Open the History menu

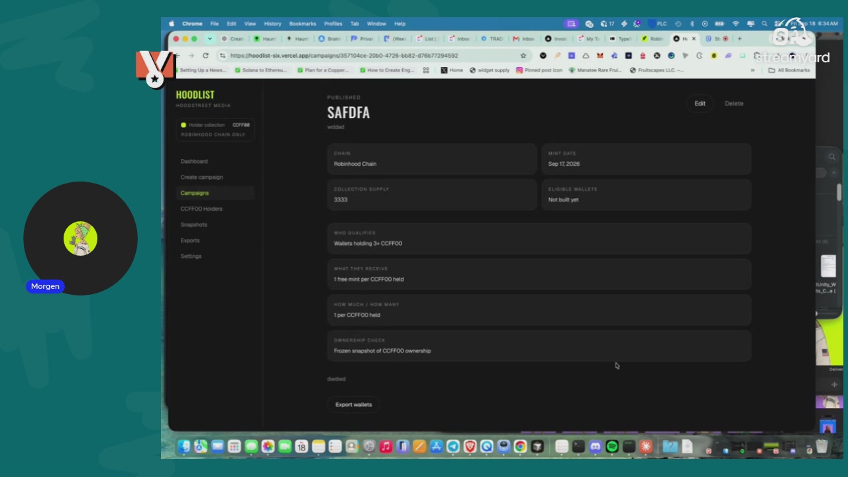tap(272, 23)
